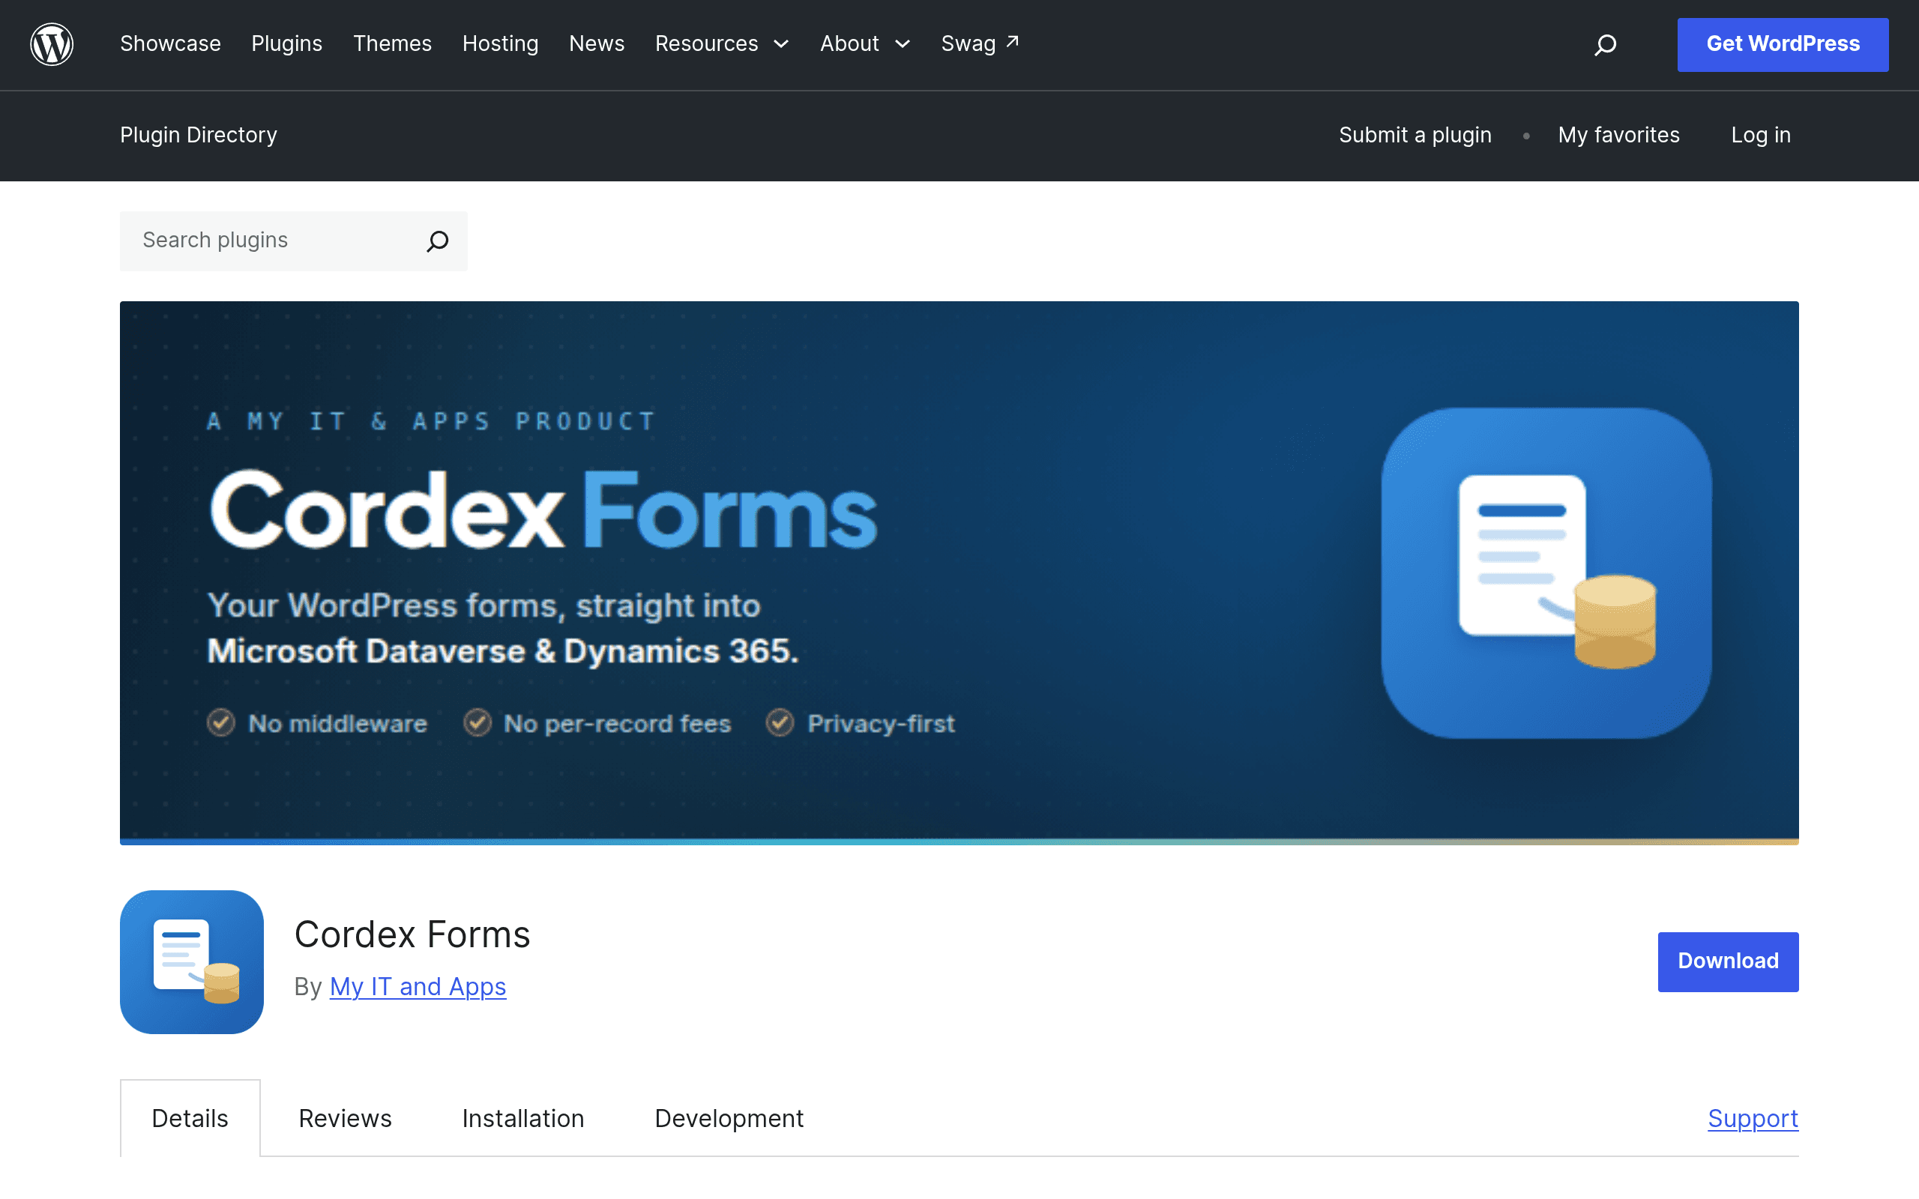Click Submit a plugin link

(1415, 135)
